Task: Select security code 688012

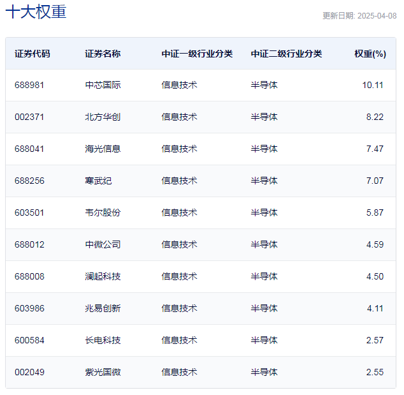Action: click(x=29, y=244)
